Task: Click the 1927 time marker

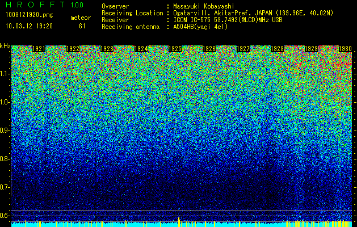Action: click(243, 49)
